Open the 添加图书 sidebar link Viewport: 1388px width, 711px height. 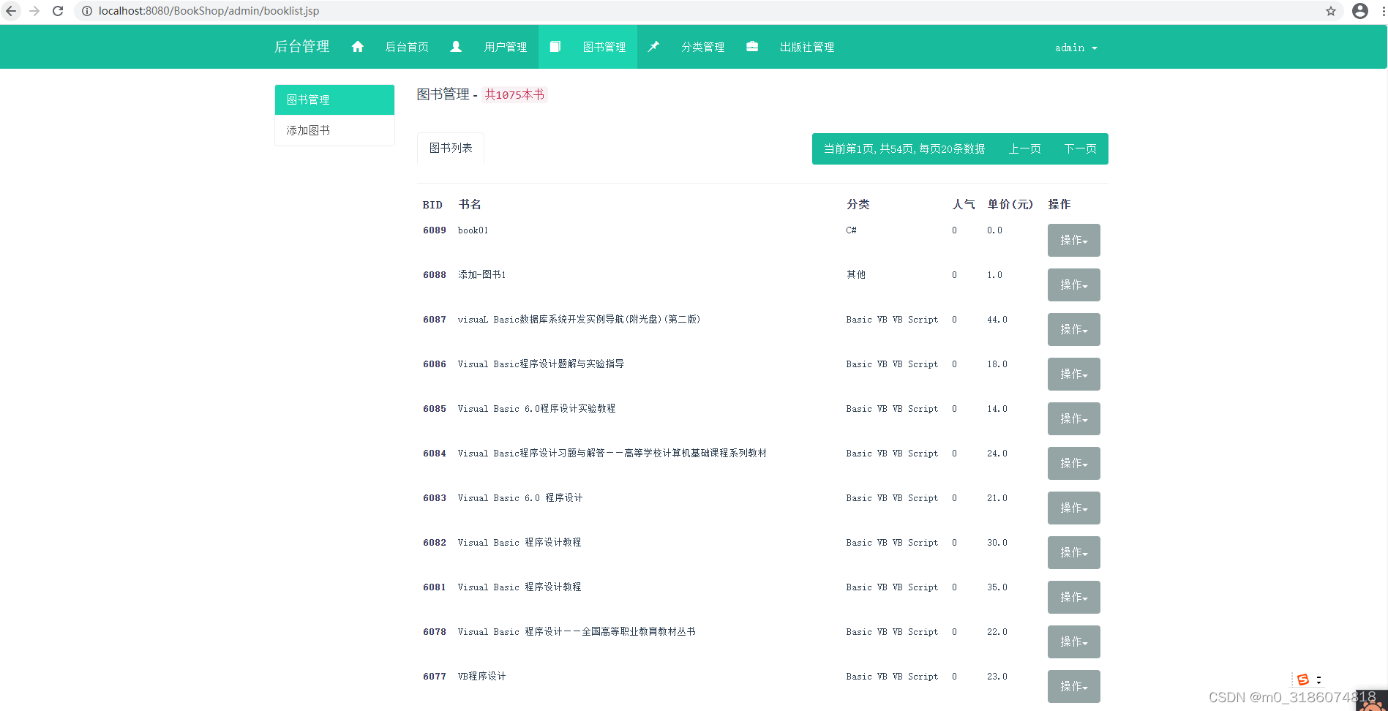click(308, 130)
